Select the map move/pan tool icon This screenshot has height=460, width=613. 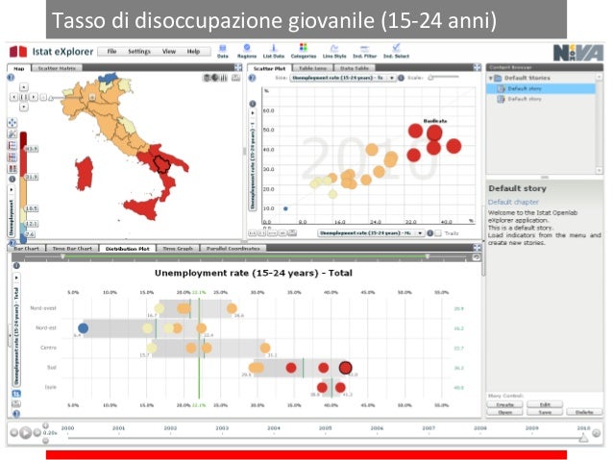click(12, 123)
